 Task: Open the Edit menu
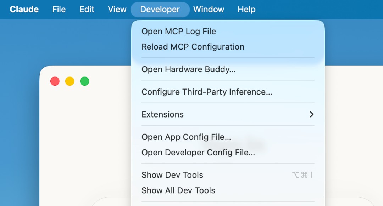[87, 9]
